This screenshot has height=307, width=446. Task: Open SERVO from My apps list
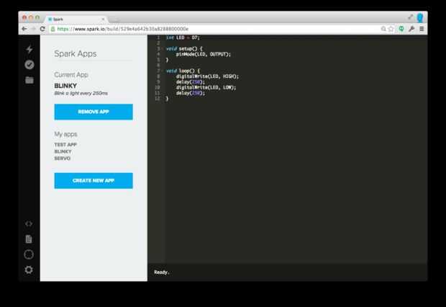(63, 159)
